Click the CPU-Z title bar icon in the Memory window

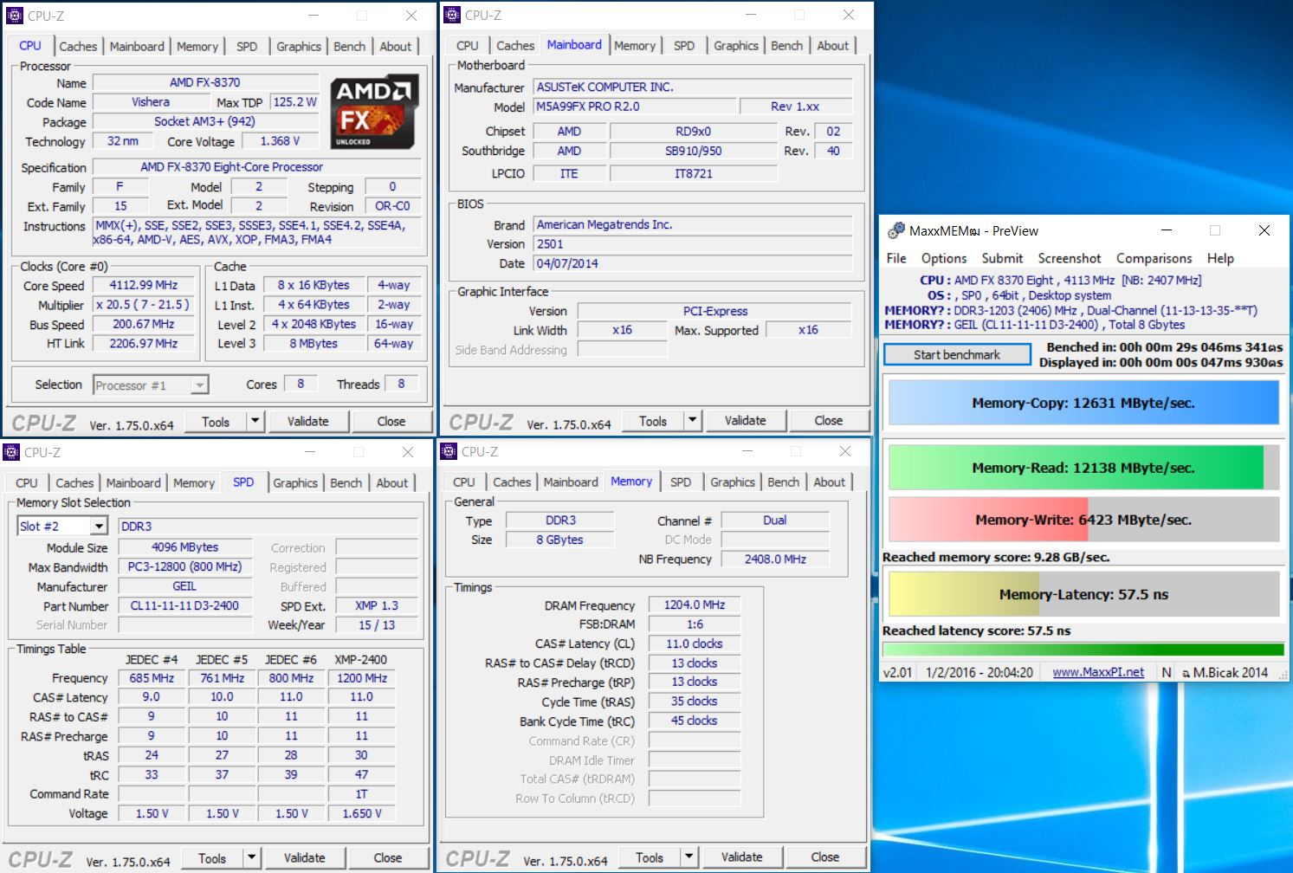pyautogui.click(x=449, y=451)
